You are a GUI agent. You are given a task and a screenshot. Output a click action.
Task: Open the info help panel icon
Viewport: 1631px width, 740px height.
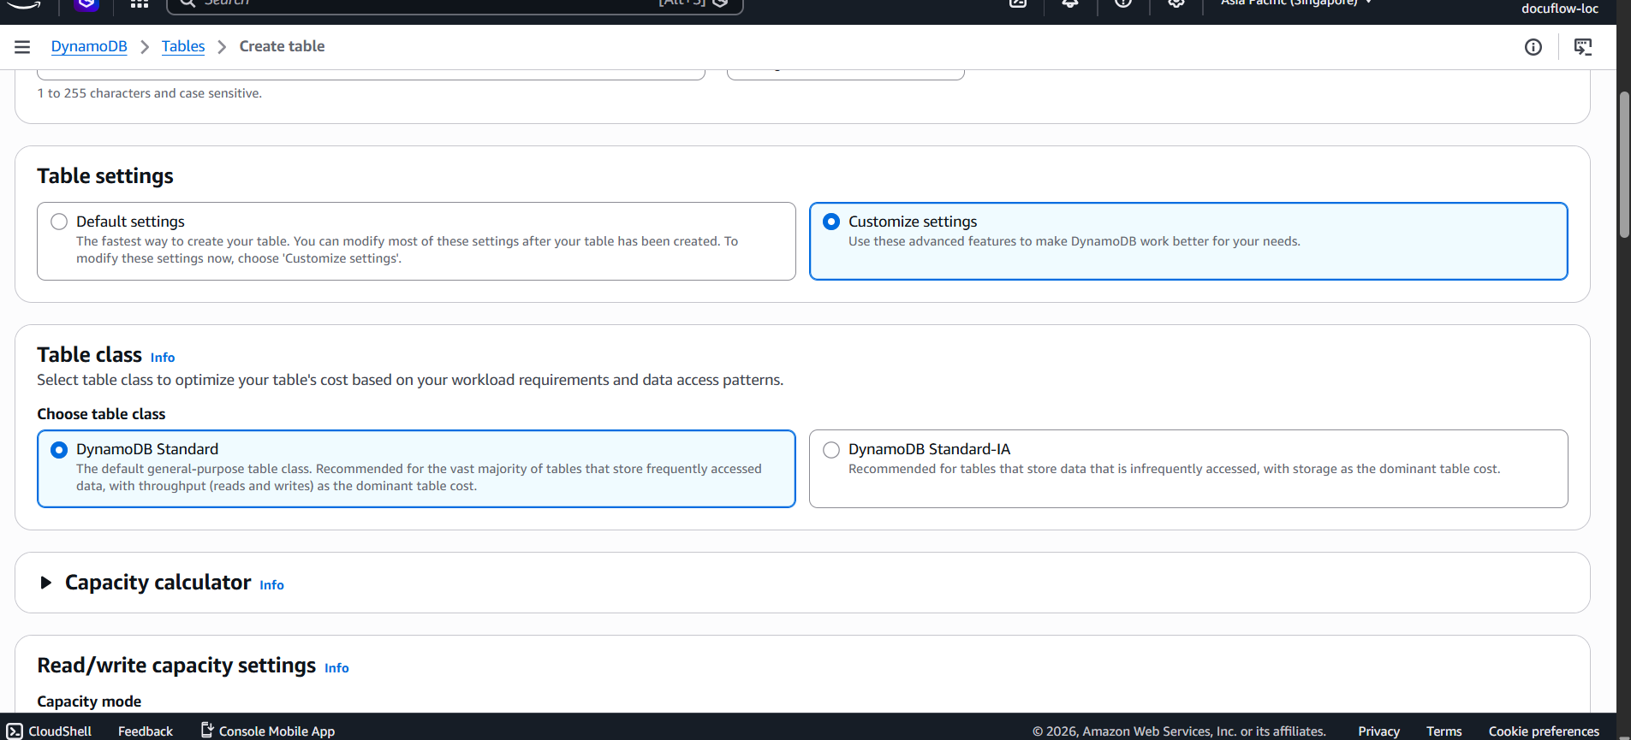[x=1533, y=47]
